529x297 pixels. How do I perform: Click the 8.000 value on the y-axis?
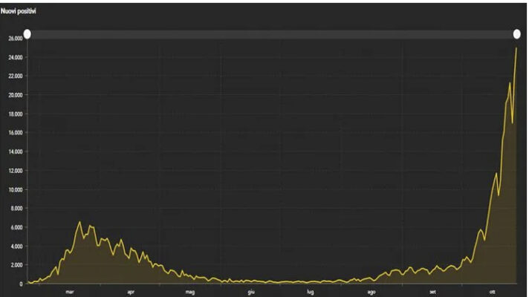point(14,209)
